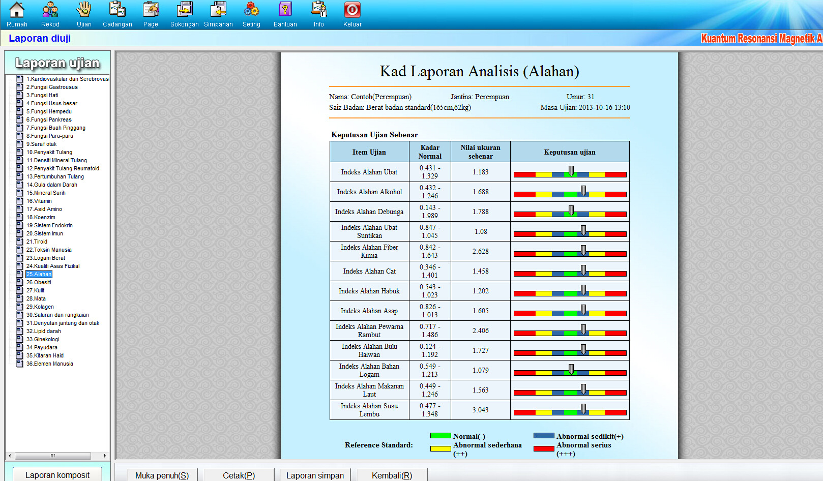Open the Bantuan help icon
Screen dimensions: 823x481
coord(285,14)
